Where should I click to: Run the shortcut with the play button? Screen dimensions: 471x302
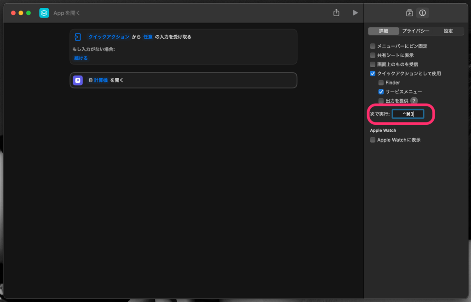355,13
